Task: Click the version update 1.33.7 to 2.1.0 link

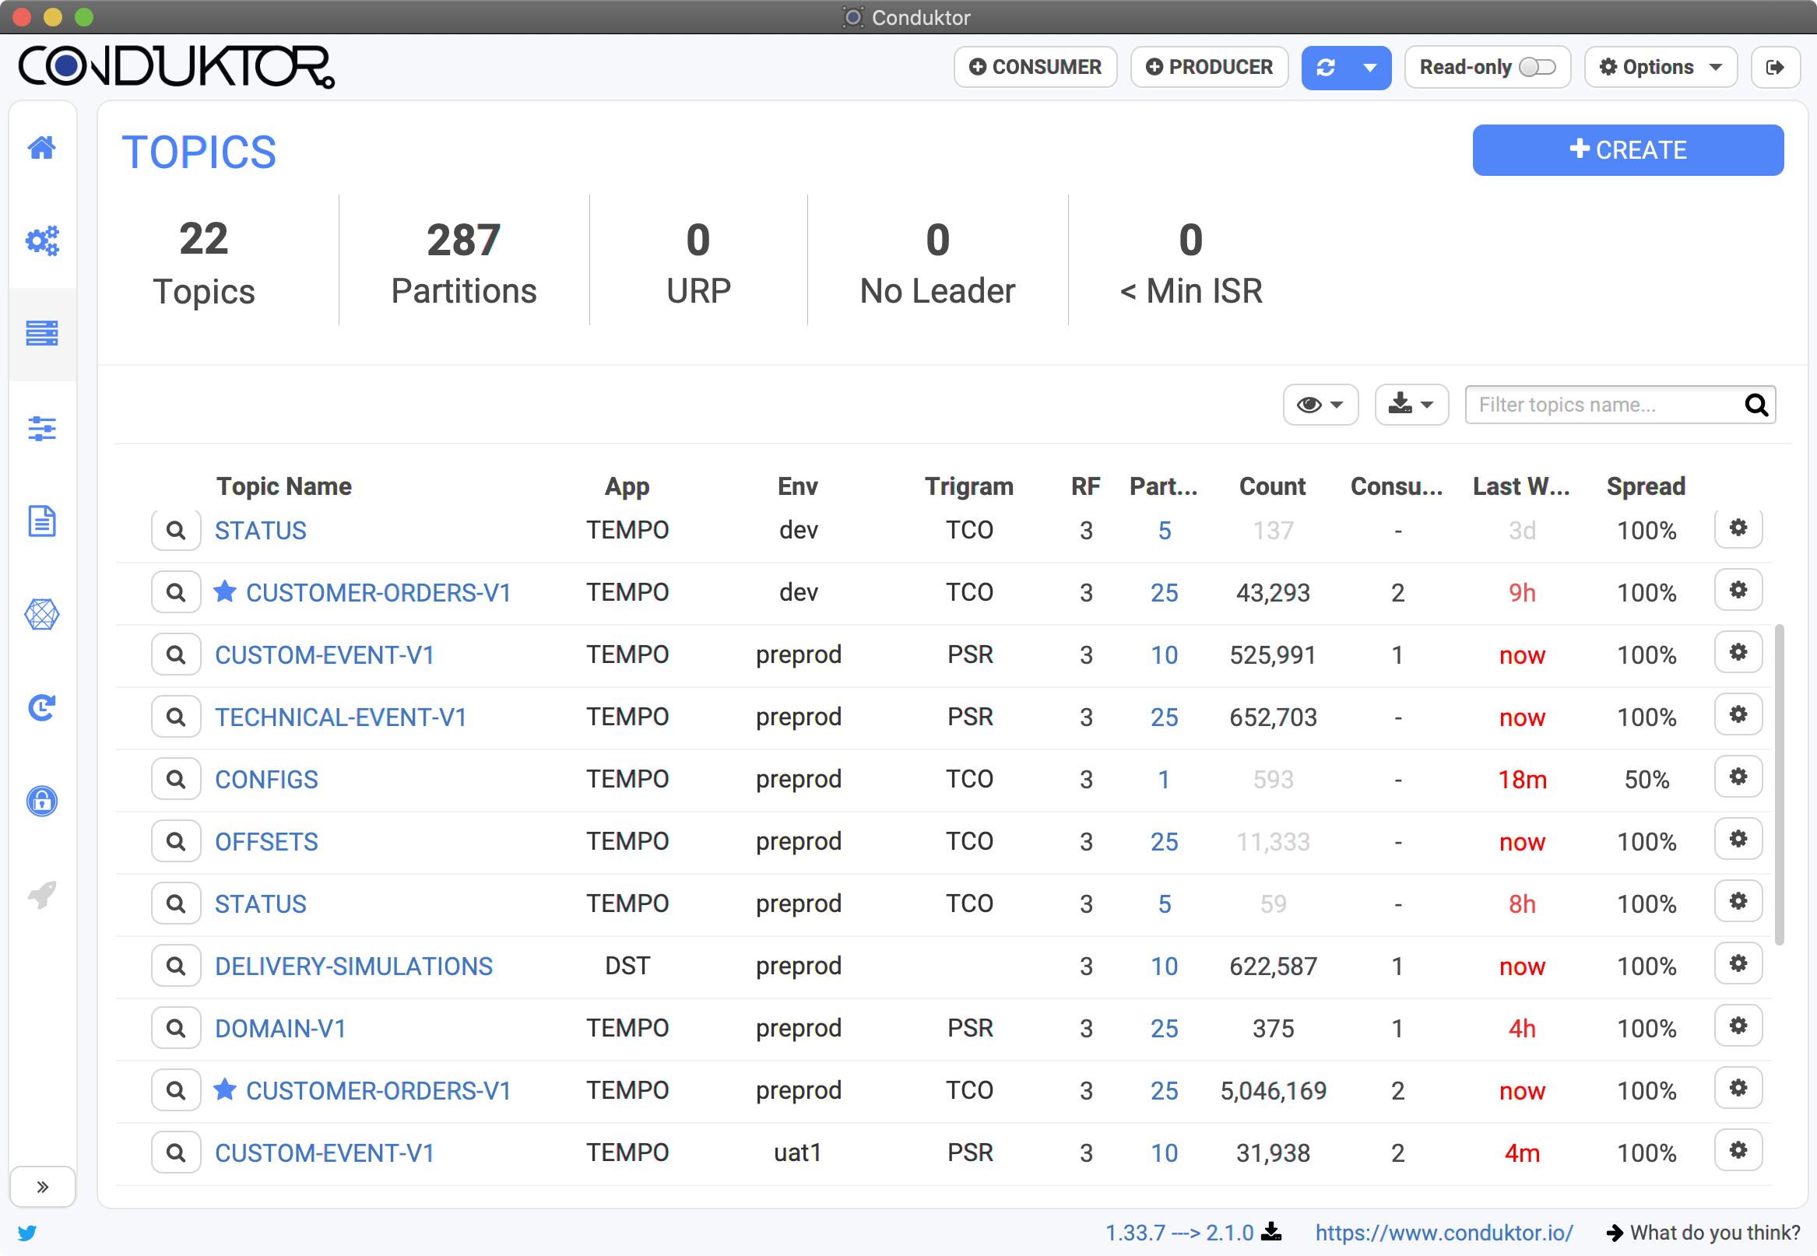Action: tap(1179, 1233)
